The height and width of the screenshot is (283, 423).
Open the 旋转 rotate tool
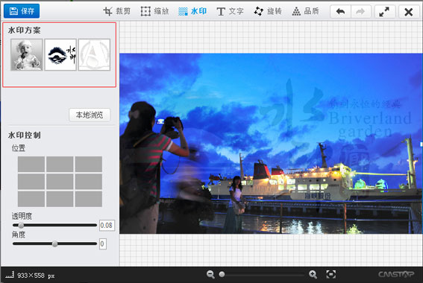[268, 11]
